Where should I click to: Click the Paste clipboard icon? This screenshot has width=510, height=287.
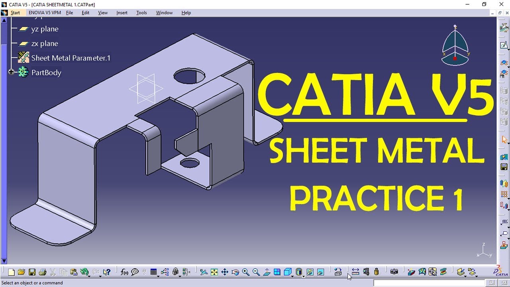pos(74,272)
